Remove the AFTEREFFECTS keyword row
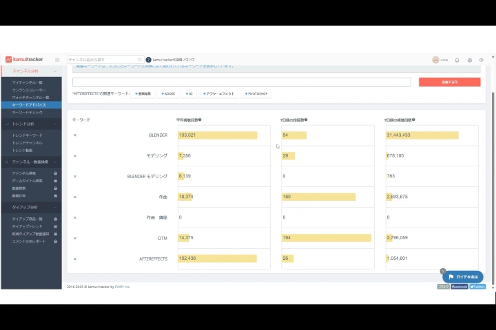The width and height of the screenshot is (496, 330). [75, 258]
